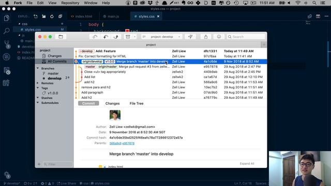Open VS Code Explorer activity icon
Viewport: 331px width, 186px height.
[x=7, y=18]
